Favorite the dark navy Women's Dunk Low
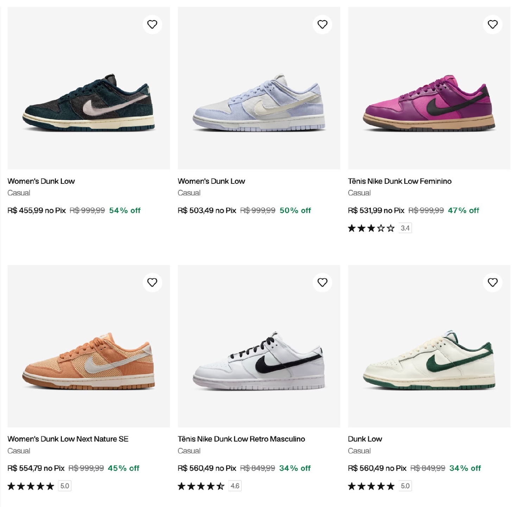This screenshot has width=519, height=507. (x=152, y=24)
